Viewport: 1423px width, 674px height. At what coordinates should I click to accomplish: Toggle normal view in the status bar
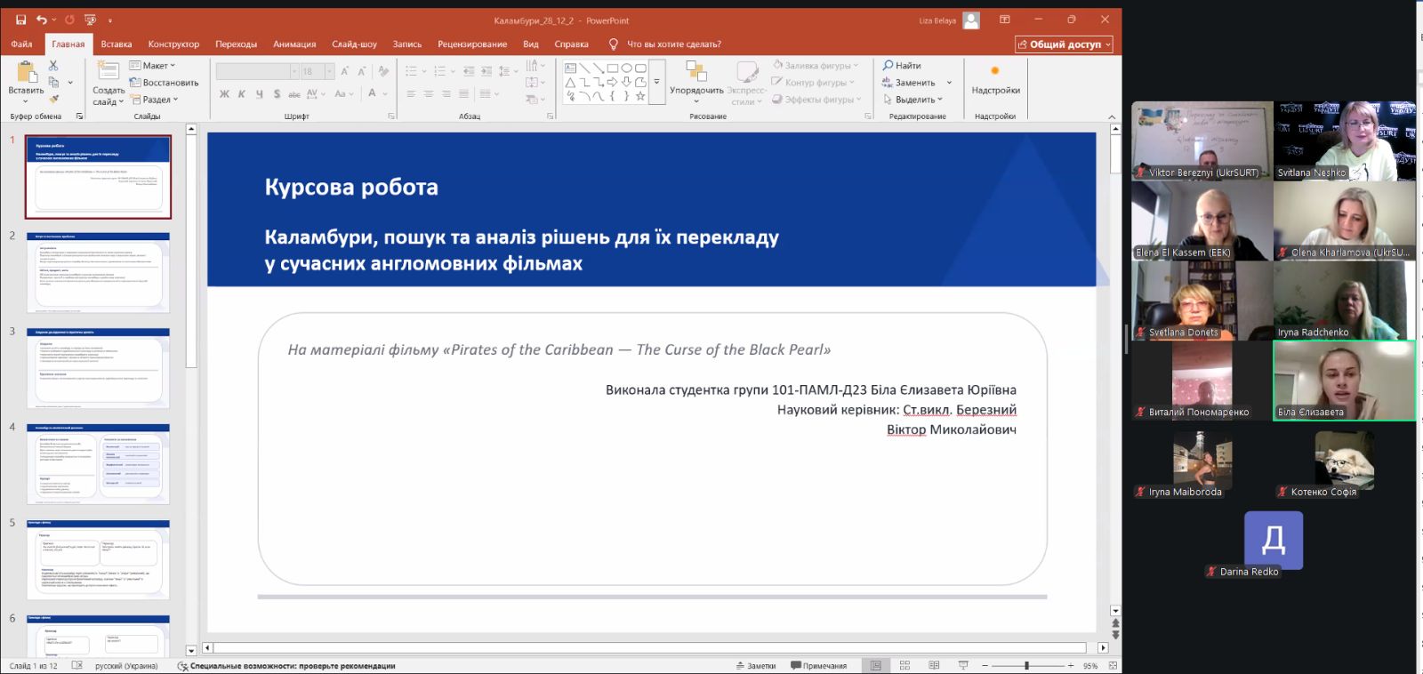tap(876, 665)
